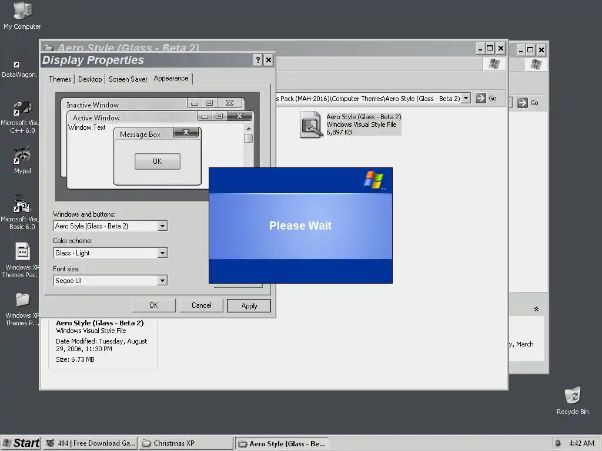Click the Message Box preview title
Viewport: 602px width, 451px height.
(x=140, y=134)
